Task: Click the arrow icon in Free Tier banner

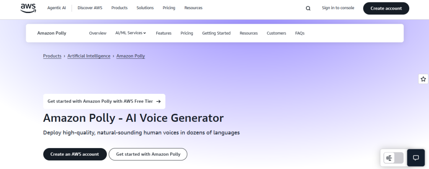Action: tap(158, 101)
